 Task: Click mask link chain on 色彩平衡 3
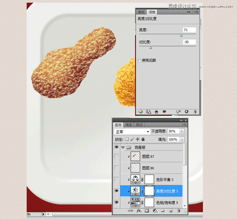(x=142, y=180)
